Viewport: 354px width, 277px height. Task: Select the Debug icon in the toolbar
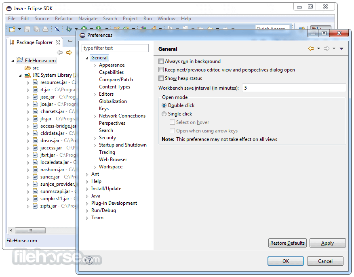coord(69,29)
